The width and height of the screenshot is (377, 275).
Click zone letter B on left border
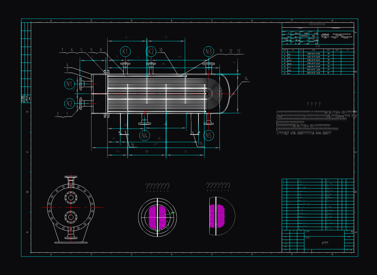[x=27, y=192]
